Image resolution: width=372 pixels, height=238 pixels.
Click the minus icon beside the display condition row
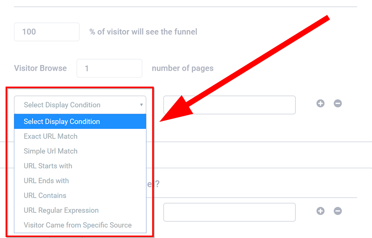pos(338,103)
